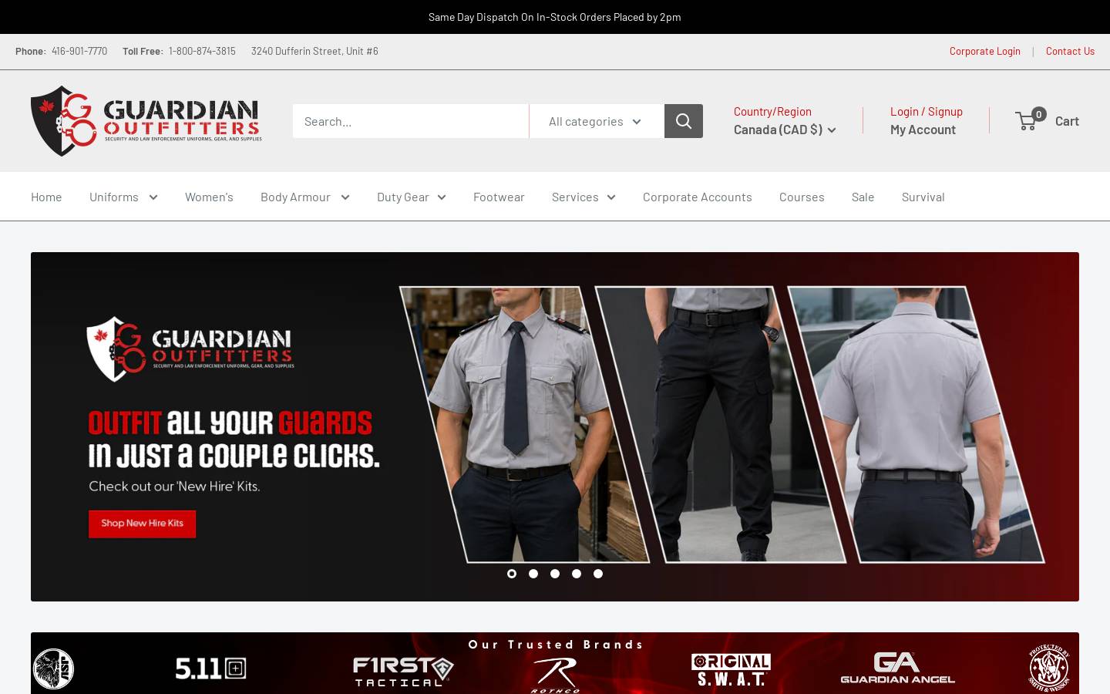Image resolution: width=1110 pixels, height=694 pixels.
Task: Open the Survival menu item
Action: (923, 197)
